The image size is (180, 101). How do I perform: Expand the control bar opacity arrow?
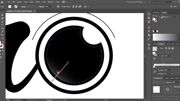tap(53, 7)
